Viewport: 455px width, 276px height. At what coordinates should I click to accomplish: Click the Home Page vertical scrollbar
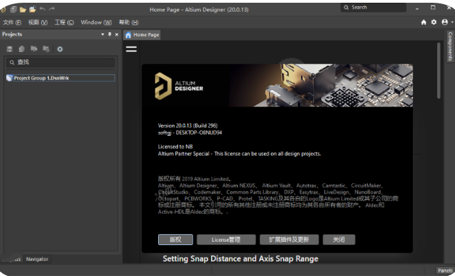pyautogui.click(x=439, y=71)
